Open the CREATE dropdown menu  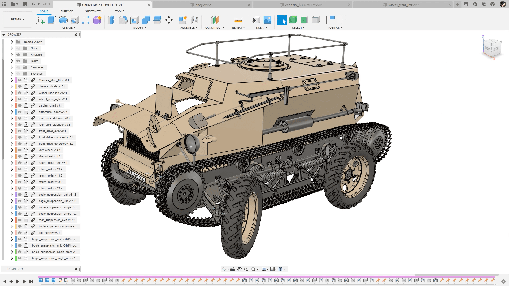[x=69, y=28]
